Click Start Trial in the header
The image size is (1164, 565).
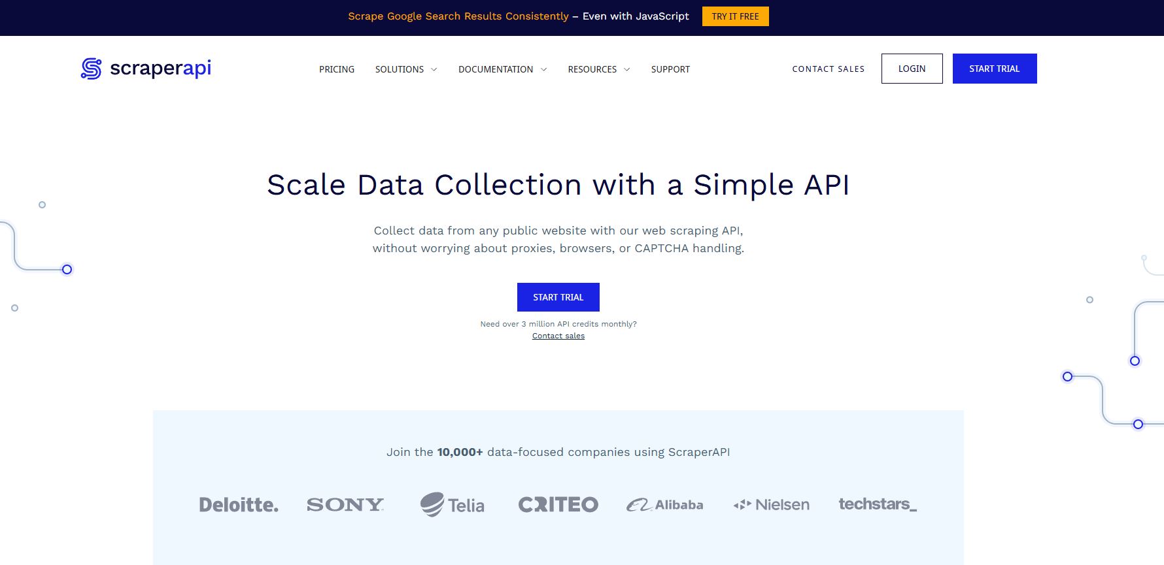coord(994,69)
